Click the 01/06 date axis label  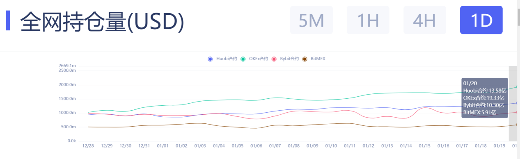pyautogui.click(x=256, y=146)
